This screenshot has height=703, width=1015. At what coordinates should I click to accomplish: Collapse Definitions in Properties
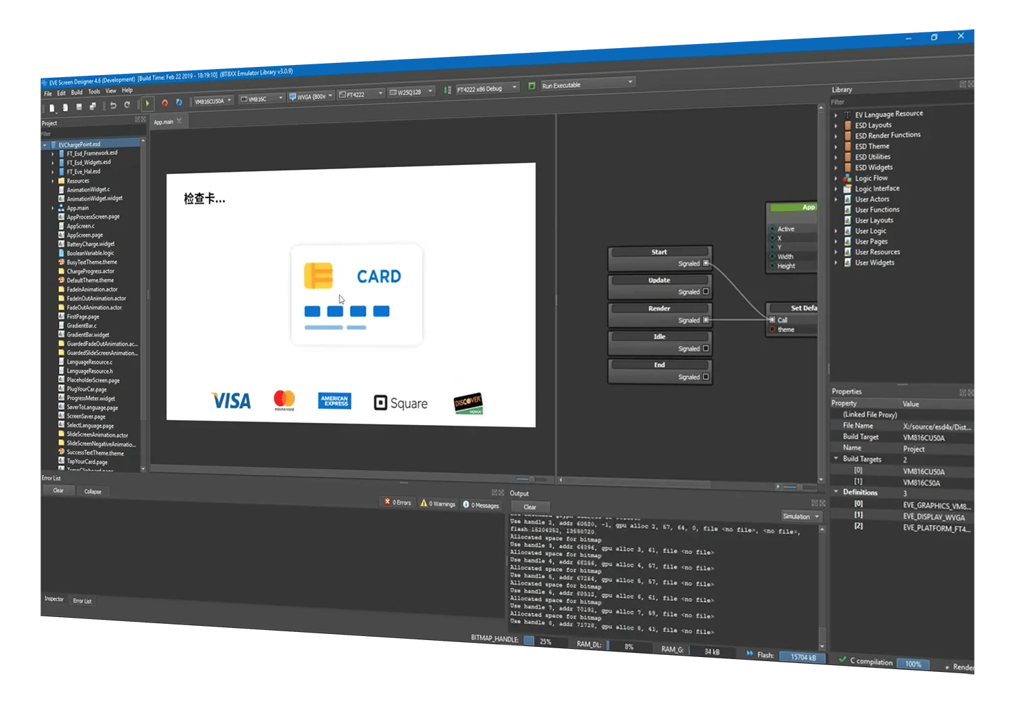coord(836,492)
